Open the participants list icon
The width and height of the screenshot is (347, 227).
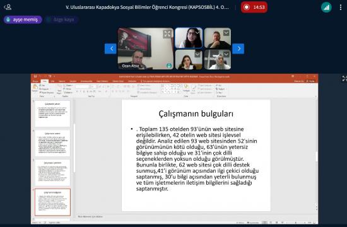pyautogui.click(x=8, y=7)
